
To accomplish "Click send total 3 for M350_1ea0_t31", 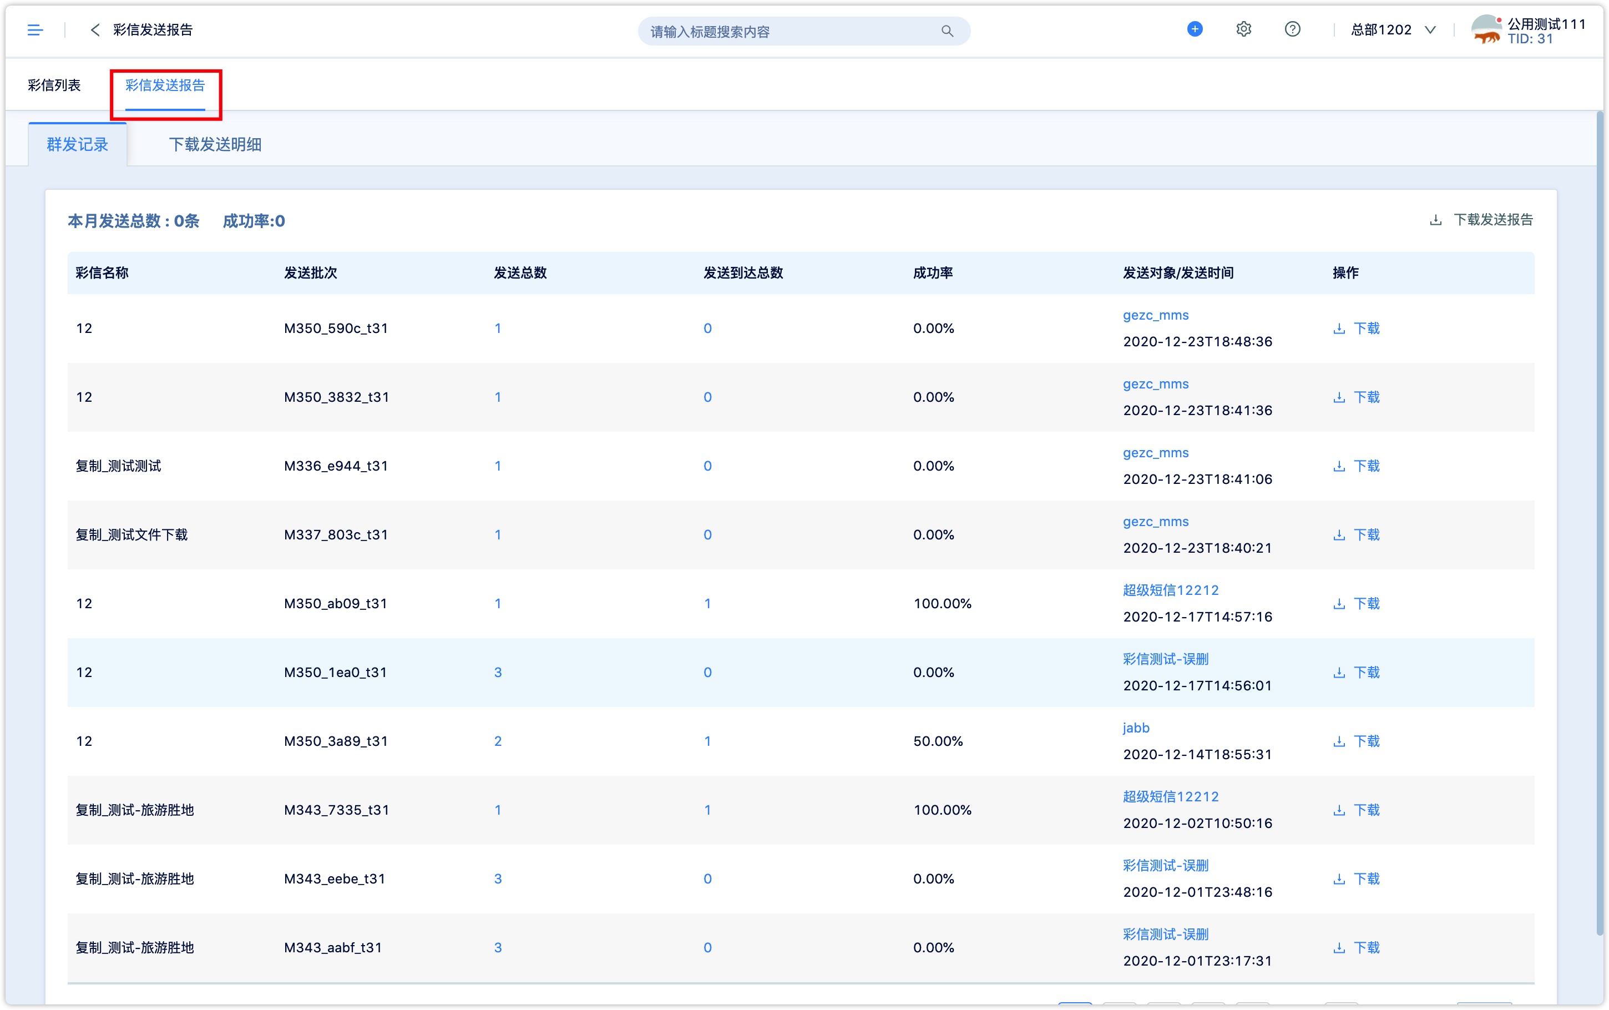I will pos(498,673).
